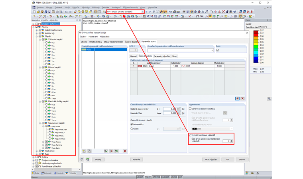Click the red X delete icon in main toolbar
Viewport: 303px width, 179px height.
[x=223, y=12]
